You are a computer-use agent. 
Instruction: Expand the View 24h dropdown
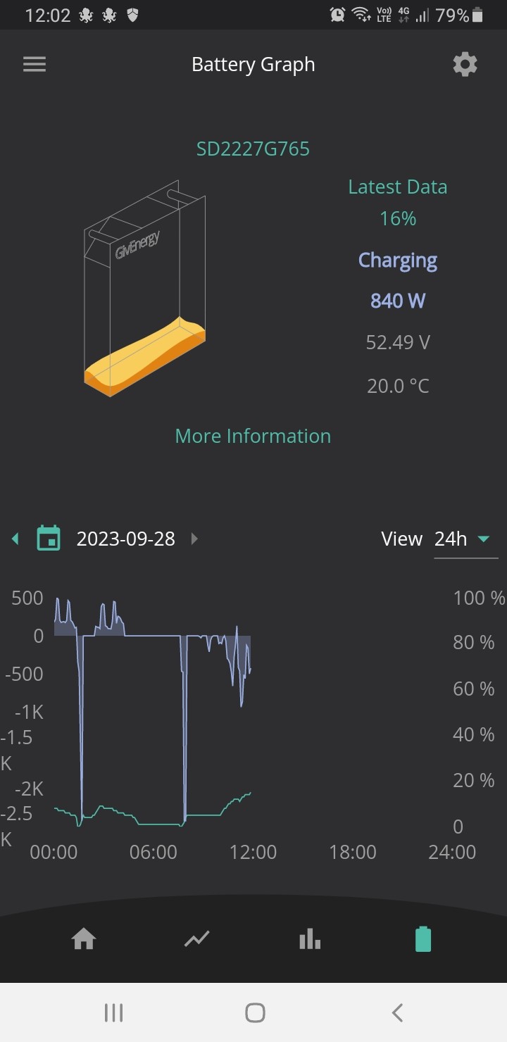click(465, 539)
